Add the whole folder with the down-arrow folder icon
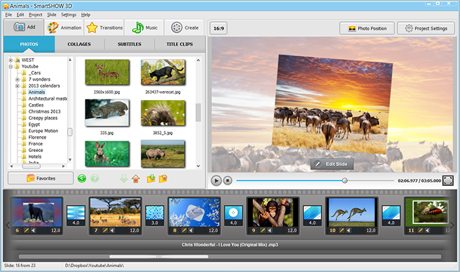Image resolution: width=460 pixels, height=272 pixels. point(150,178)
